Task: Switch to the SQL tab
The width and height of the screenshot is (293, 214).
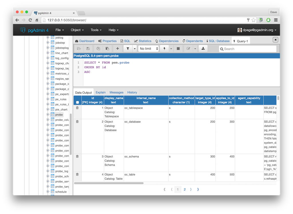Action: 125,41
